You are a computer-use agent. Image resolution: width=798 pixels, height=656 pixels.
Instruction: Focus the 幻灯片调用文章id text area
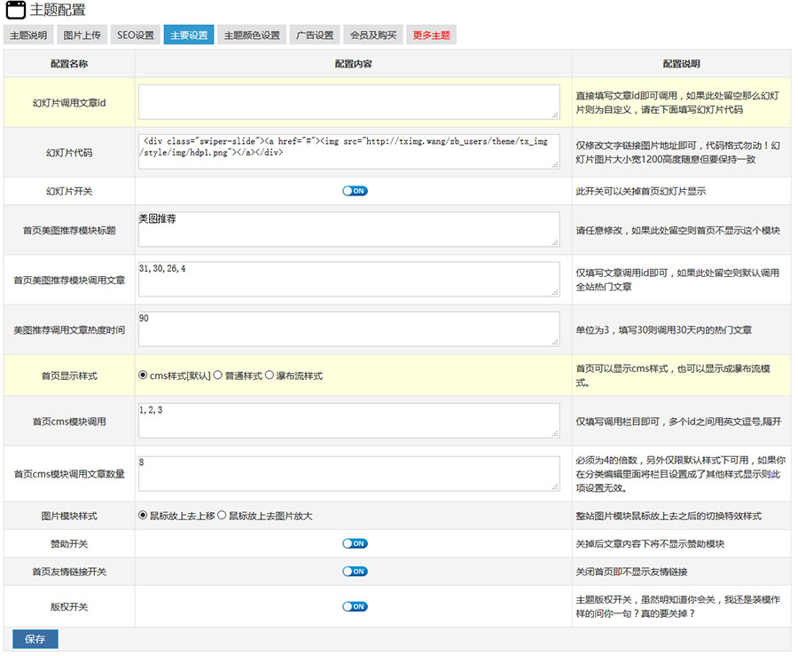[x=349, y=102]
